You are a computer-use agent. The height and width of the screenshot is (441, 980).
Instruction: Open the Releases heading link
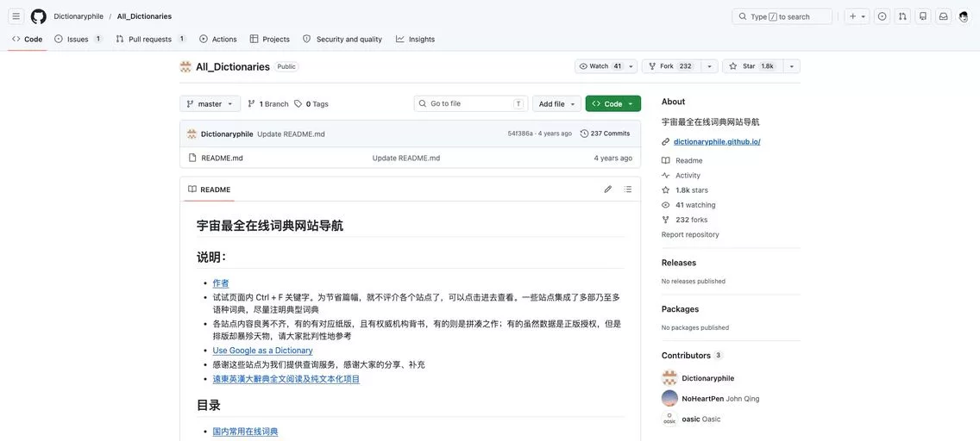coord(679,264)
